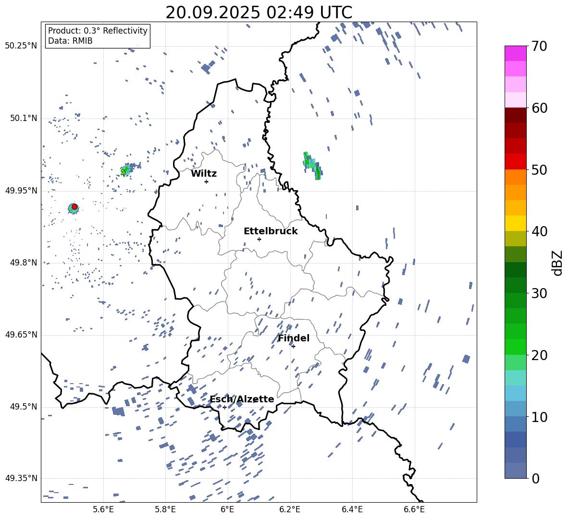569x519 pixels.
Task: Click the colorbar label 40
Action: (x=539, y=231)
